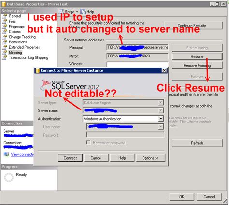Click OK in Database Properties
Viewport: 229px width, 205px height.
coord(182,197)
